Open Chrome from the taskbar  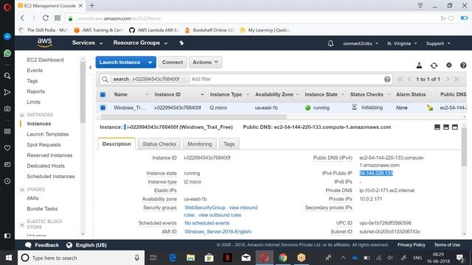[282, 258]
